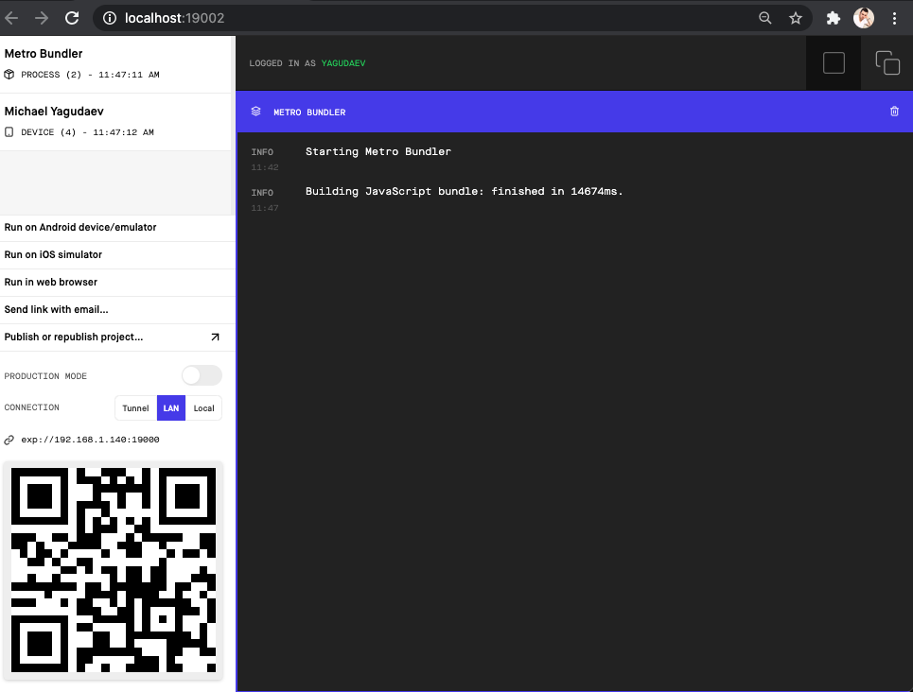
Task: Click the Metro Bundler layers icon
Action: pos(255,111)
